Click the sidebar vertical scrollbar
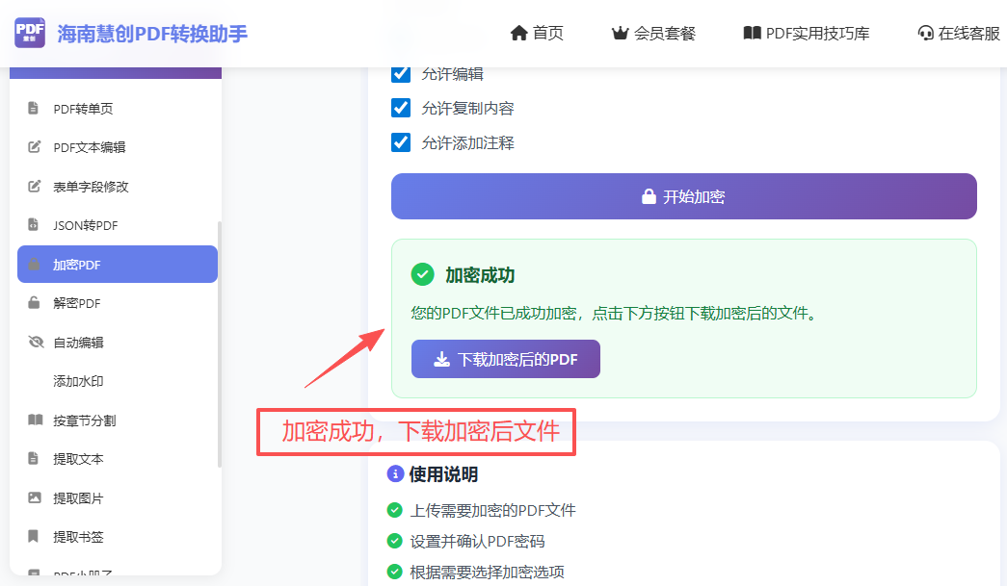1007x586 pixels. [x=220, y=344]
